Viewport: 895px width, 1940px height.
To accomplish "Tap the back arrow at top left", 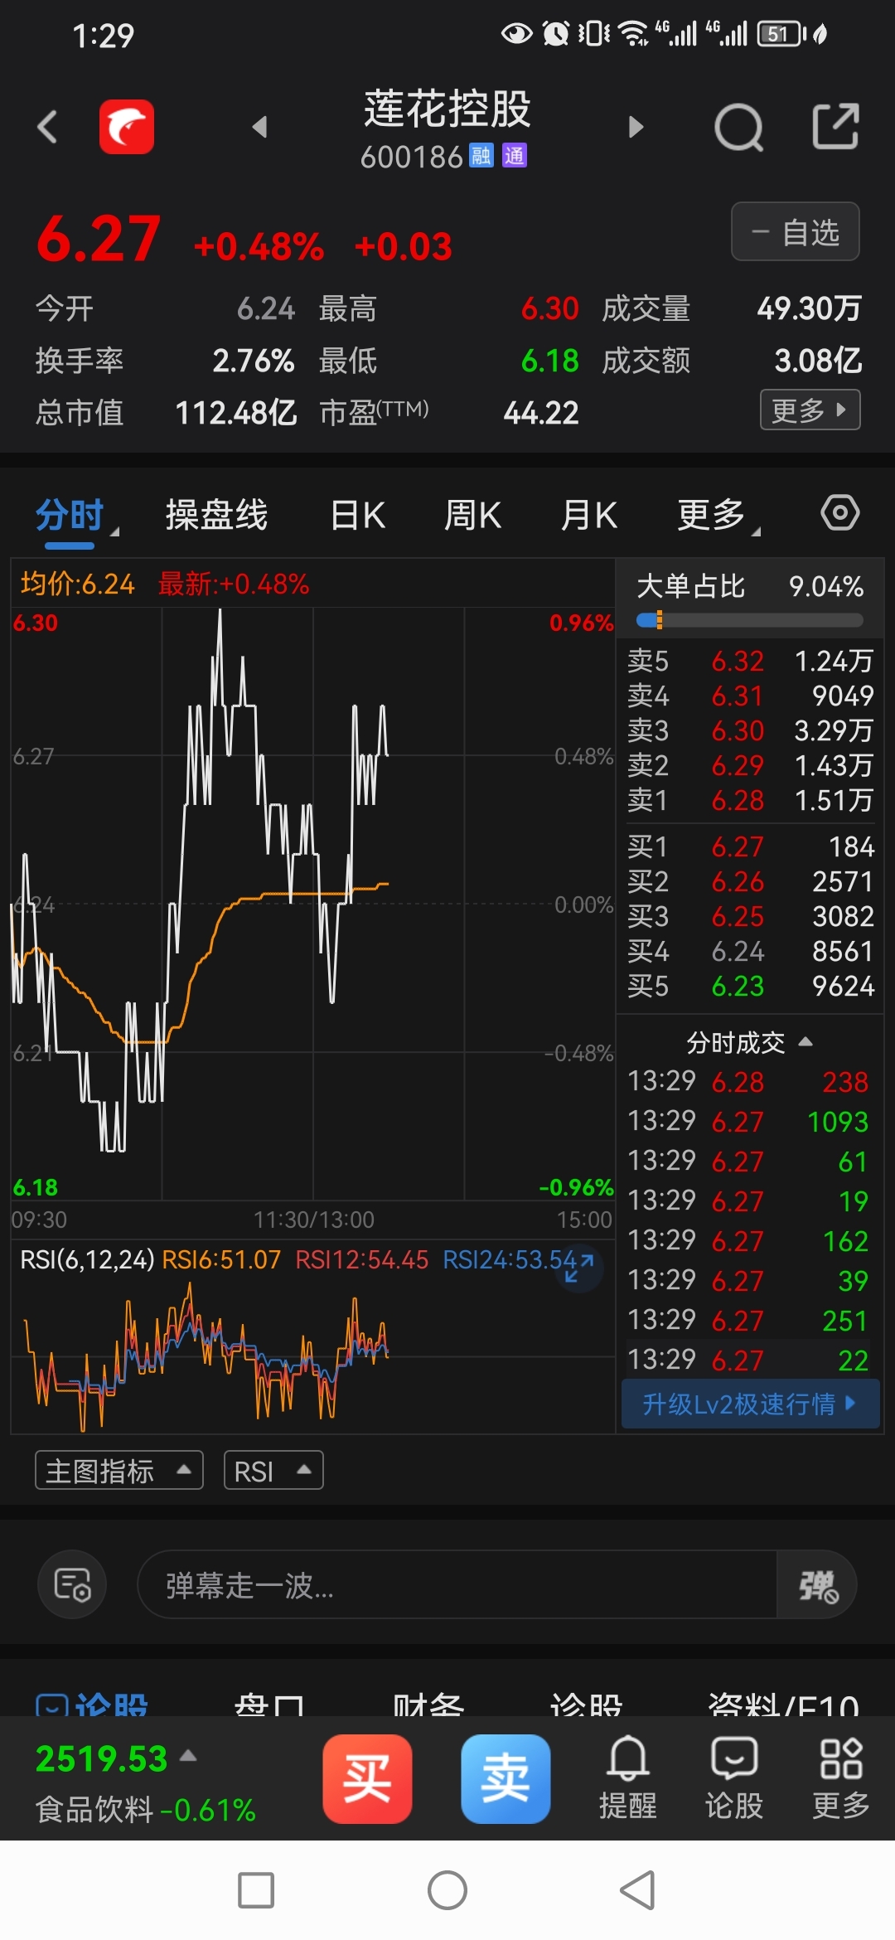I will 48,127.
